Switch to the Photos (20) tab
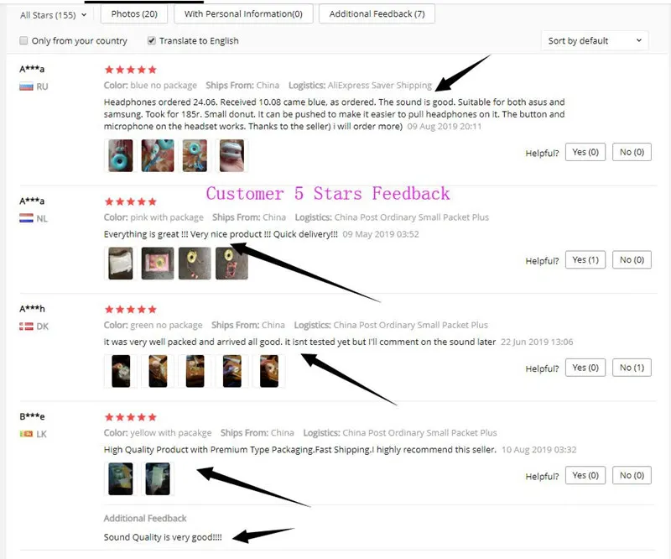The height and width of the screenshot is (559, 671). coord(134,13)
